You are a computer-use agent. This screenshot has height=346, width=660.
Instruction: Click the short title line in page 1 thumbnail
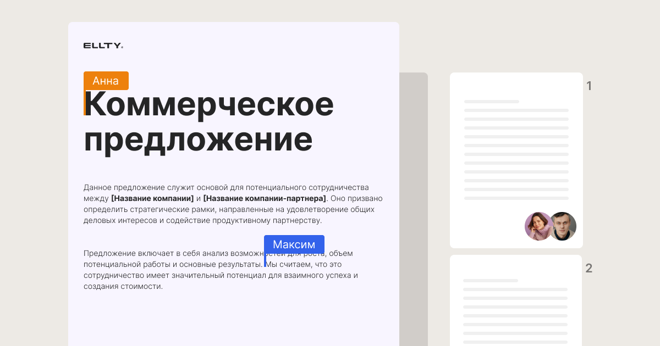491,102
